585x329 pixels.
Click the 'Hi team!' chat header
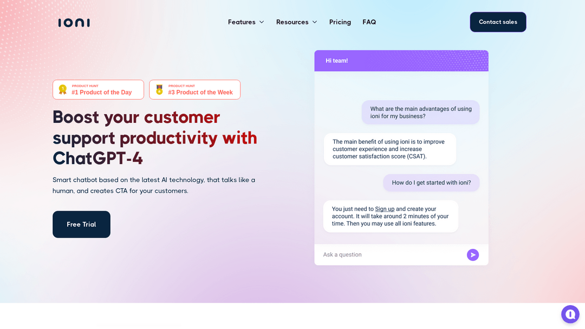point(401,61)
